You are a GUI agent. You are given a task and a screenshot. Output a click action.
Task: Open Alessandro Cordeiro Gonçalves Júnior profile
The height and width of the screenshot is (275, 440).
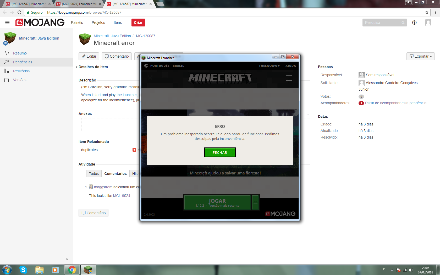point(388,86)
